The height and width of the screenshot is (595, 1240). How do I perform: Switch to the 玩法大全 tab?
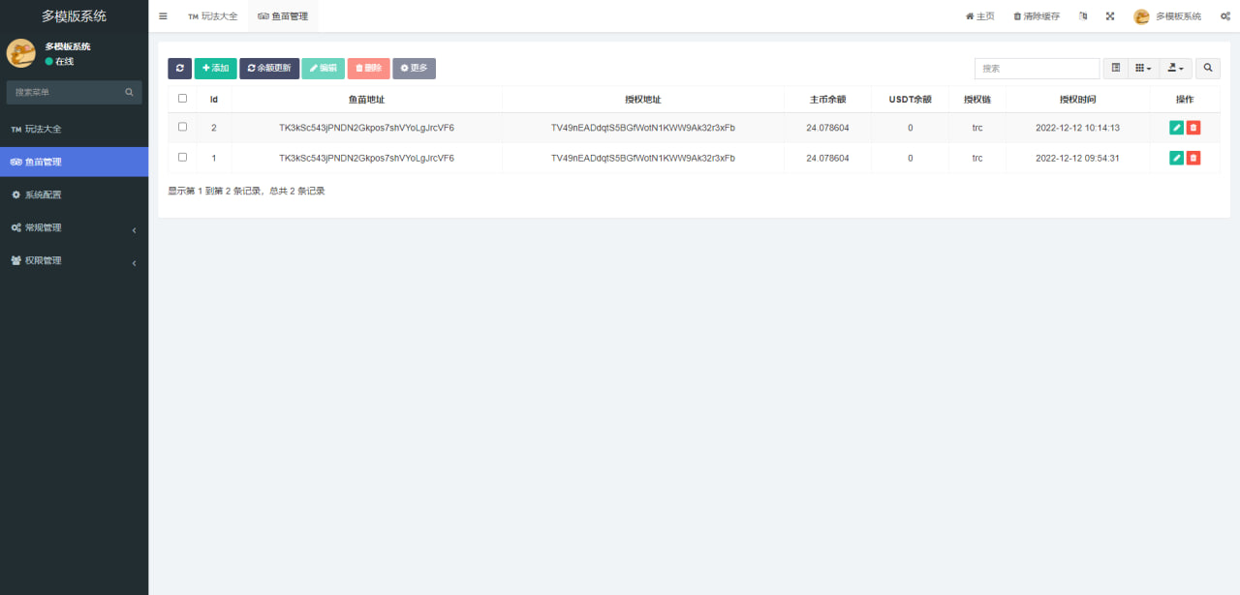pyautogui.click(x=212, y=16)
